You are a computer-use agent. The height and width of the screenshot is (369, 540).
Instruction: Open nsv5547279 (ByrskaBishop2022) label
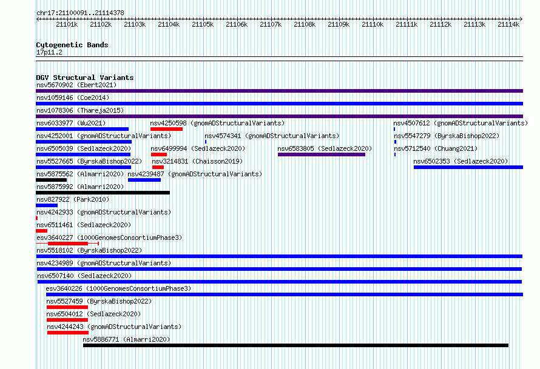447,136
